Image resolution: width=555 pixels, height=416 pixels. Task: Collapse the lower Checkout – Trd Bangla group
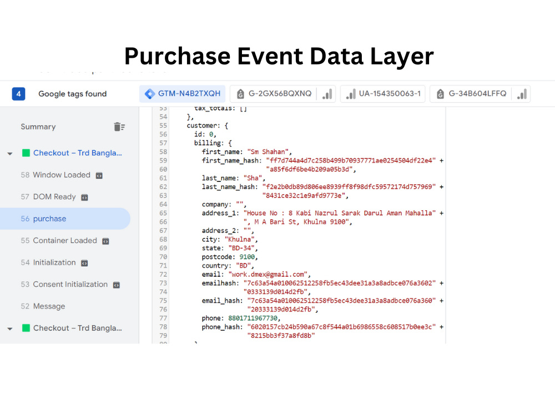[x=10, y=328]
